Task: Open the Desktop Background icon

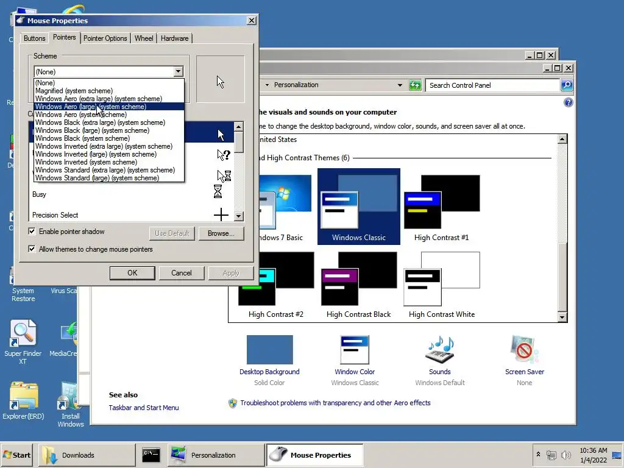Action: click(x=269, y=350)
